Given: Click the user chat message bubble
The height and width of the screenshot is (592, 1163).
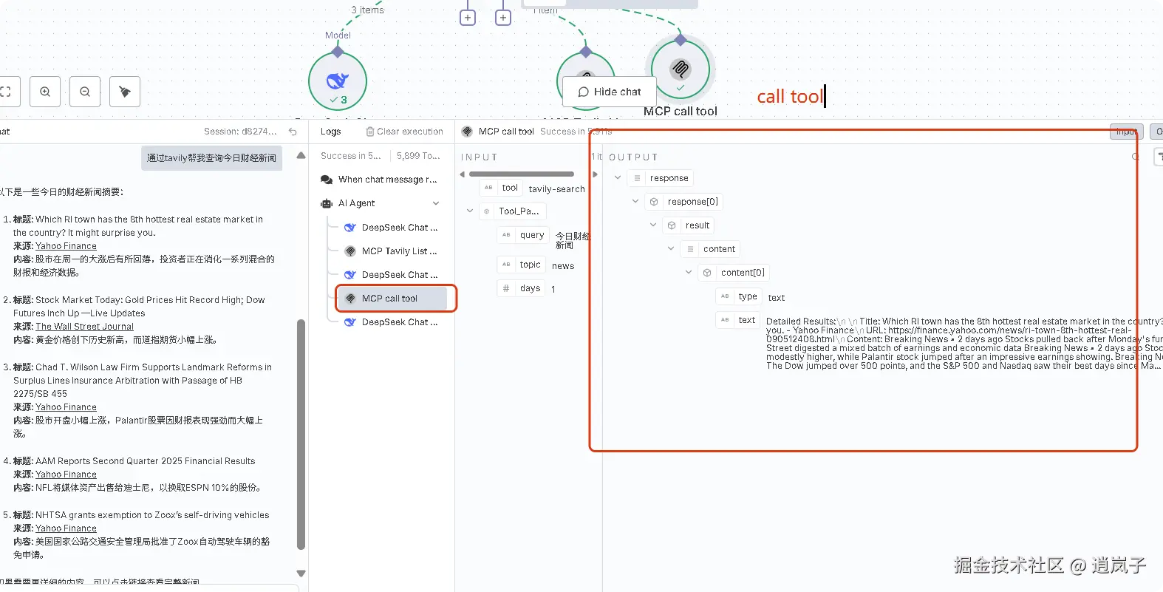Looking at the screenshot, I should (x=211, y=158).
